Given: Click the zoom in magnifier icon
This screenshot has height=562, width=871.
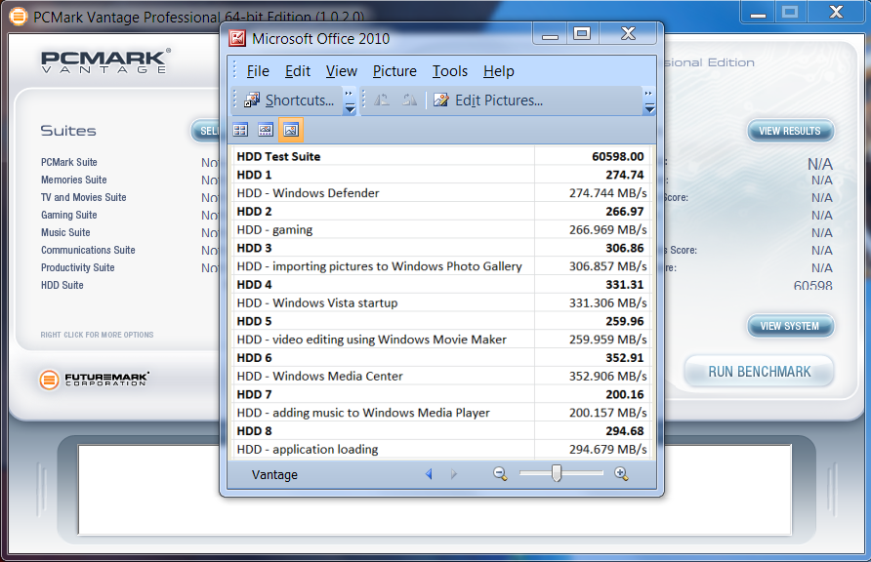Looking at the screenshot, I should [621, 474].
